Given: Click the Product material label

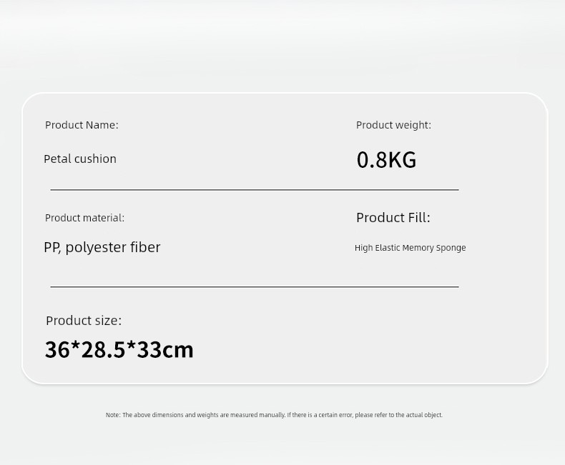Looking at the screenshot, I should click(84, 218).
